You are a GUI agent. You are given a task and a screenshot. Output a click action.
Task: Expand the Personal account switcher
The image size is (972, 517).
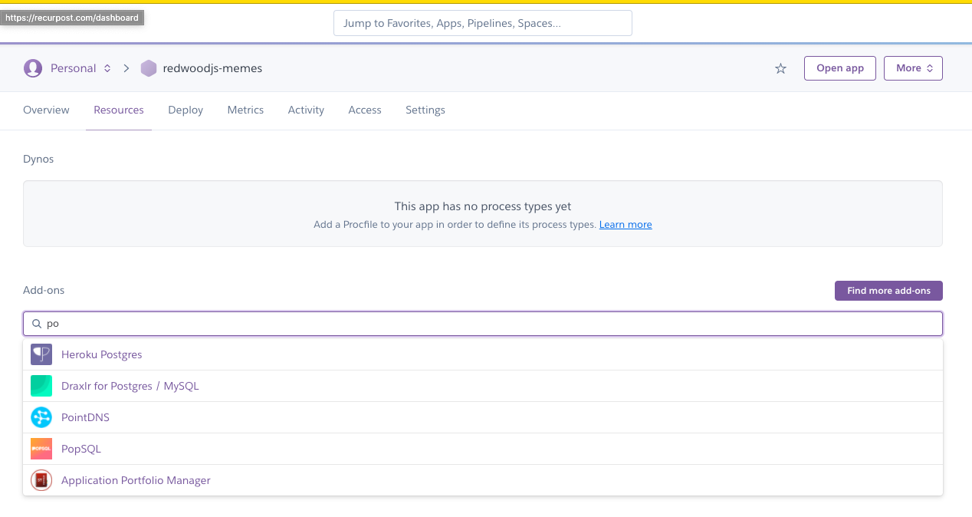coord(107,68)
